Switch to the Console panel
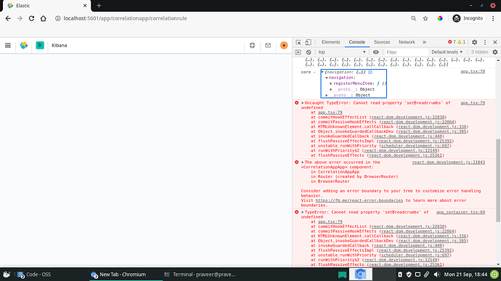The width and height of the screenshot is (501, 281). (357, 42)
